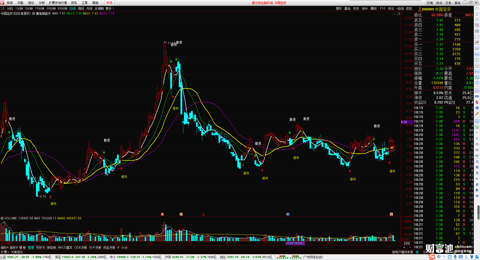
Task: Click the 交易 button in title bar
Action: (448, 3)
